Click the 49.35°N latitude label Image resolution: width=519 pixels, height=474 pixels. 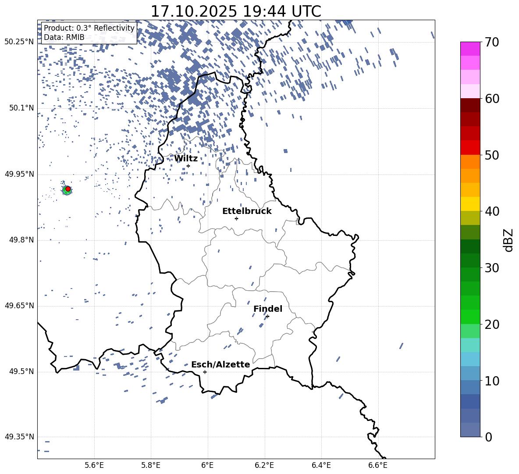pyautogui.click(x=19, y=437)
